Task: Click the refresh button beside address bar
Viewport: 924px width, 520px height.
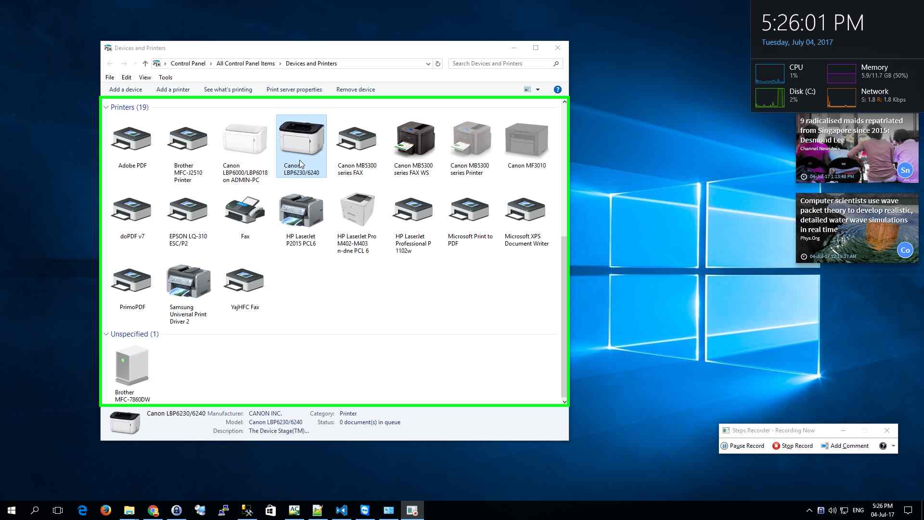Action: pos(437,64)
